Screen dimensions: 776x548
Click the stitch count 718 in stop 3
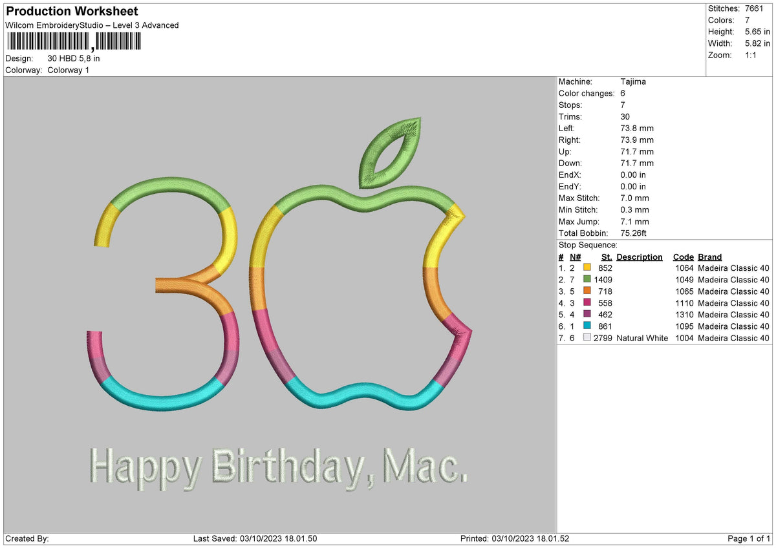pos(605,291)
